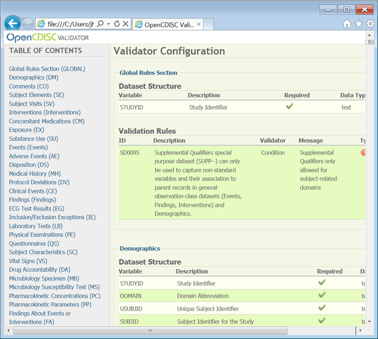Click DOMAIN row required checkmark

(322, 294)
